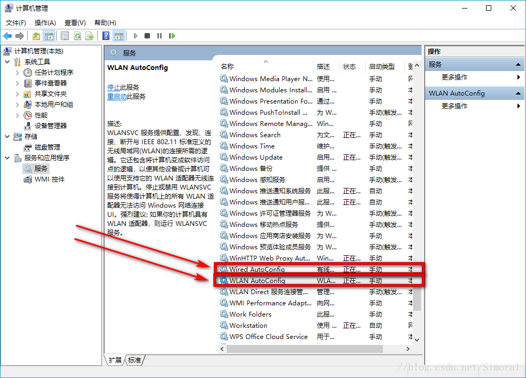
Task: Click gear icon of Workstation service
Action: pos(224,325)
